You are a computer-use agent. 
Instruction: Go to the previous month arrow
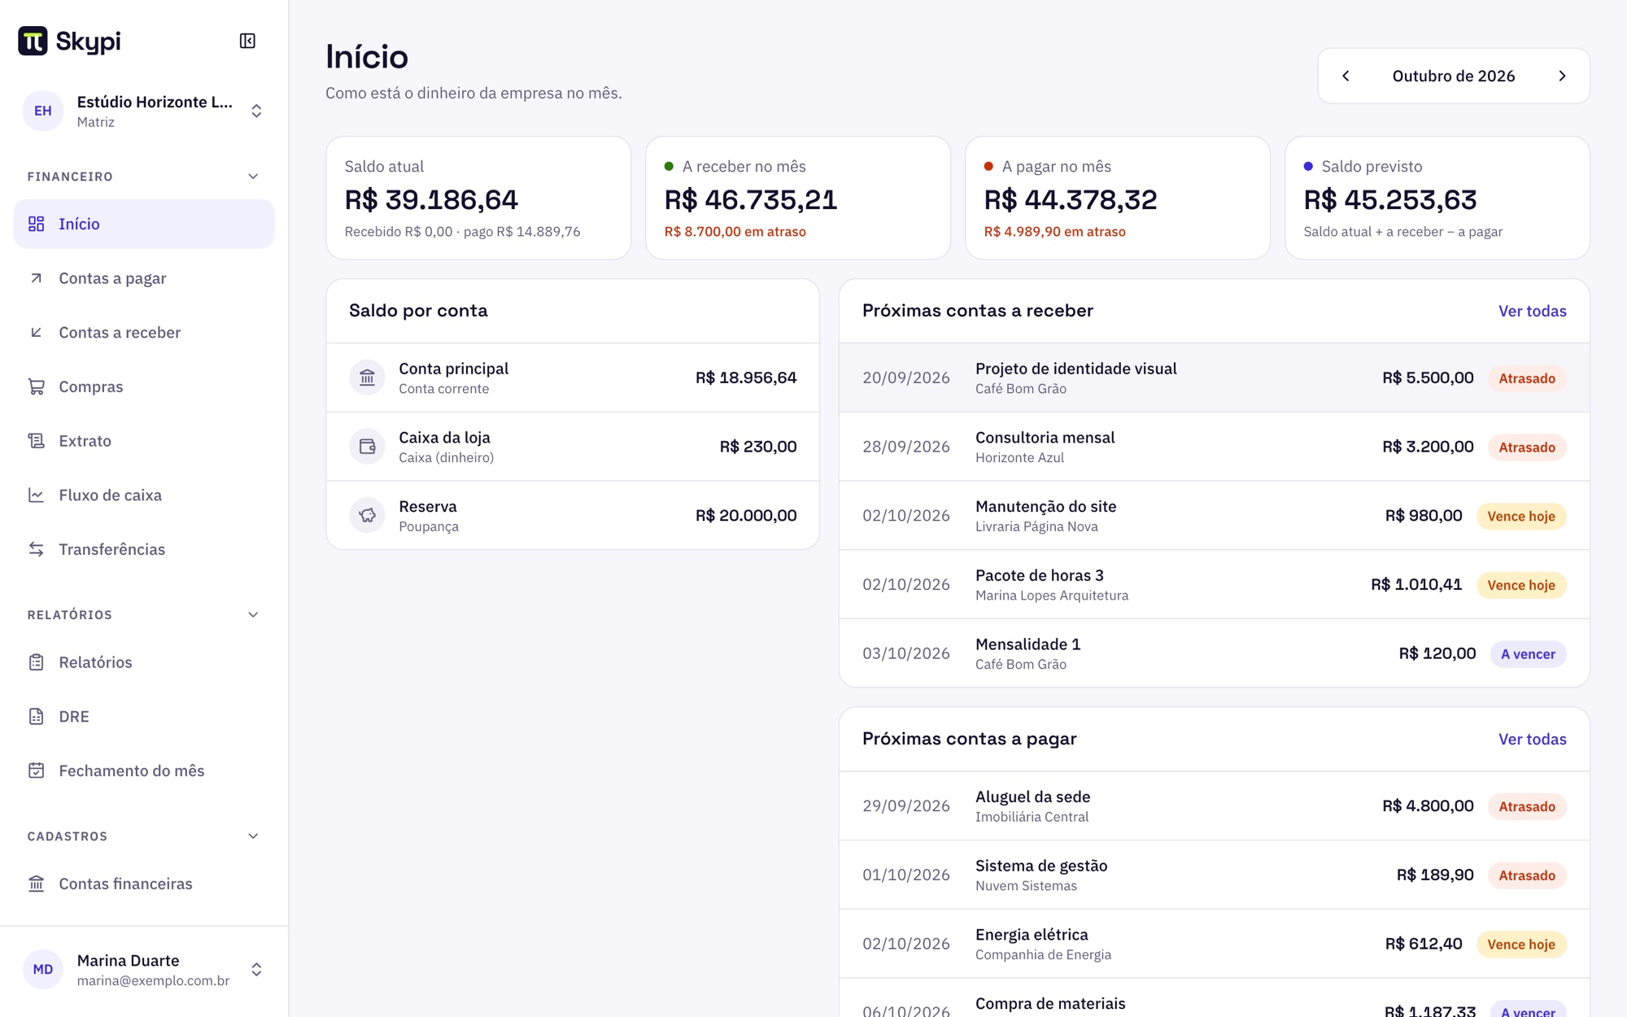pyautogui.click(x=1346, y=76)
